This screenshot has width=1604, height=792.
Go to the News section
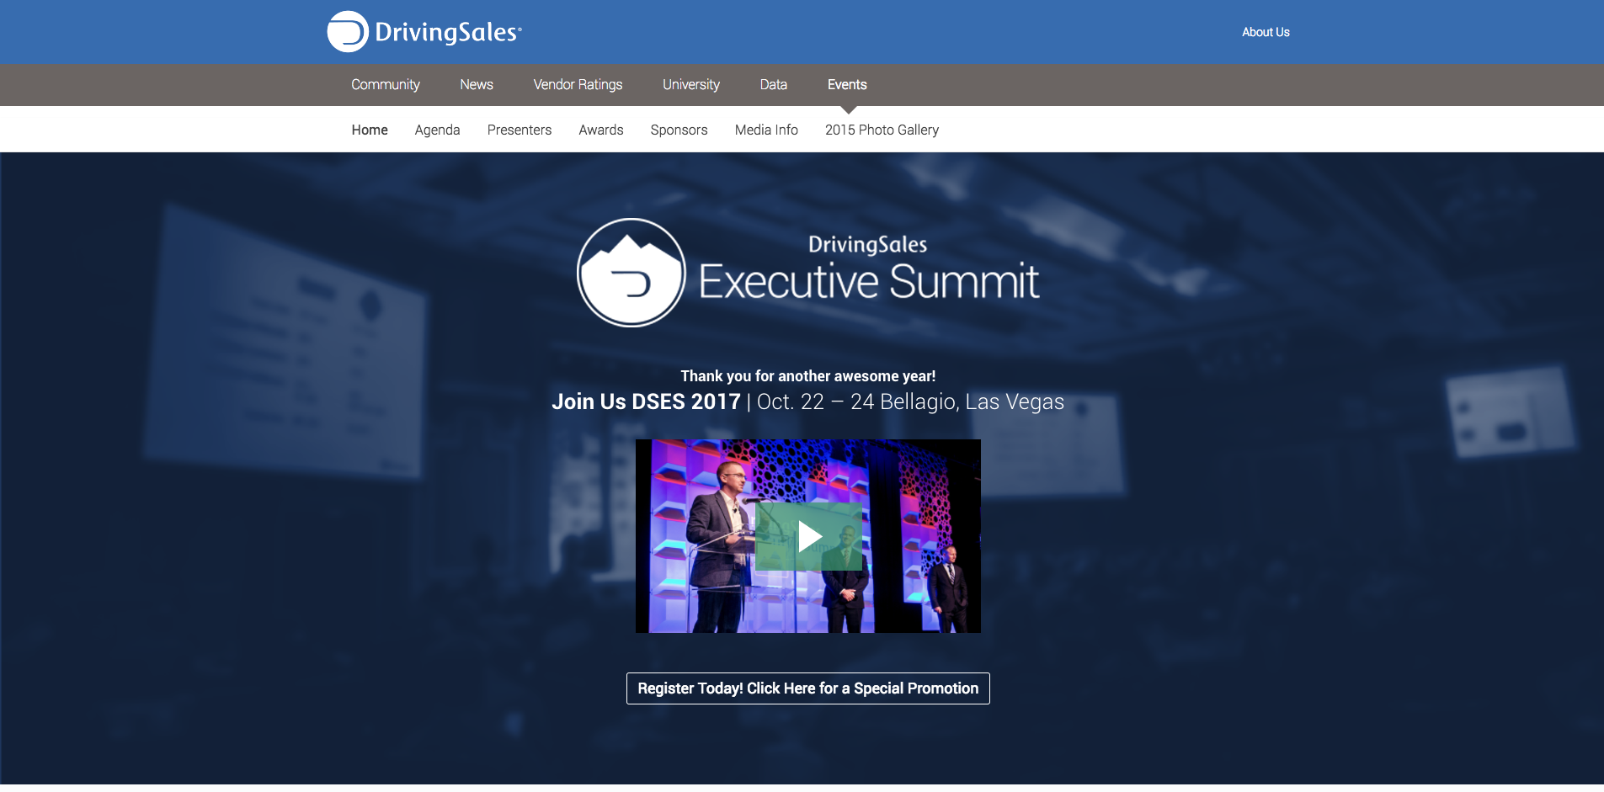pos(476,85)
